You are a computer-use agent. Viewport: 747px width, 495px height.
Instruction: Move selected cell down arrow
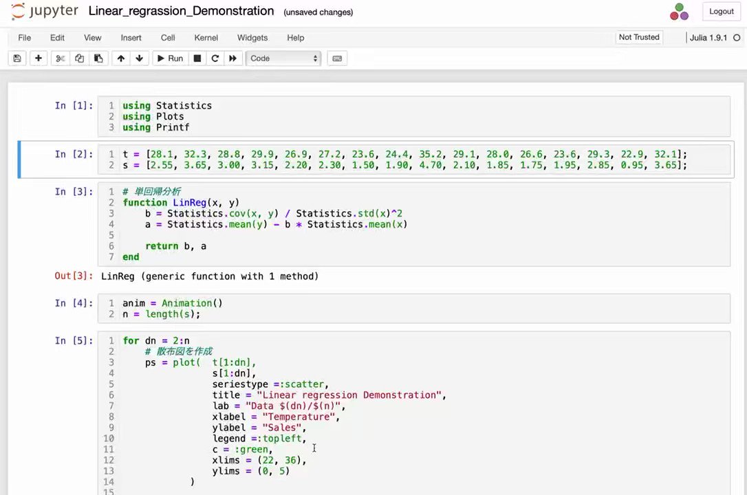(x=139, y=58)
